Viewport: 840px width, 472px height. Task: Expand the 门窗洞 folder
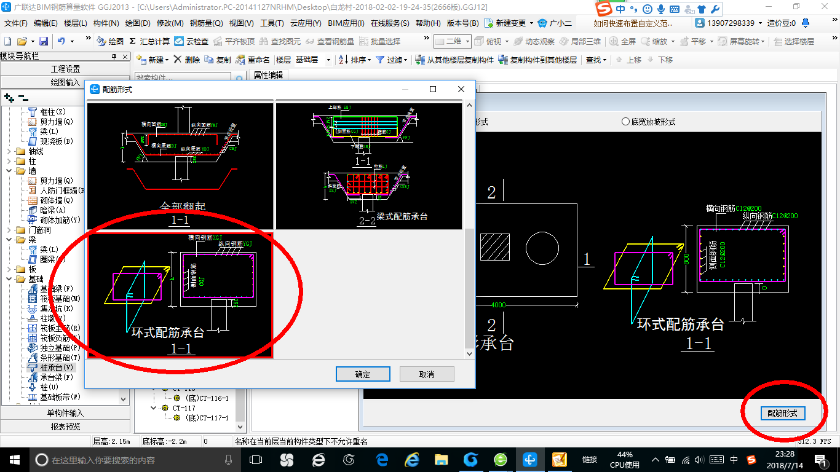[x=9, y=230]
